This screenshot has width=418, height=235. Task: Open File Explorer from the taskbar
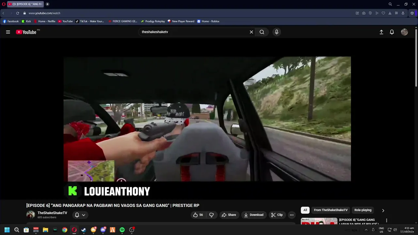pos(45,230)
